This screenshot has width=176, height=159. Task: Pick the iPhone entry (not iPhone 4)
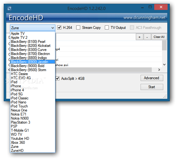33,86
